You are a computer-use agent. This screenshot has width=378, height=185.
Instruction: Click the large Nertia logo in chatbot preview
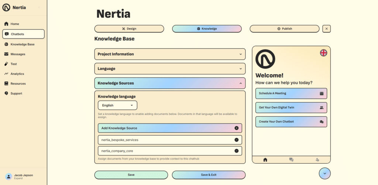pyautogui.click(x=265, y=59)
